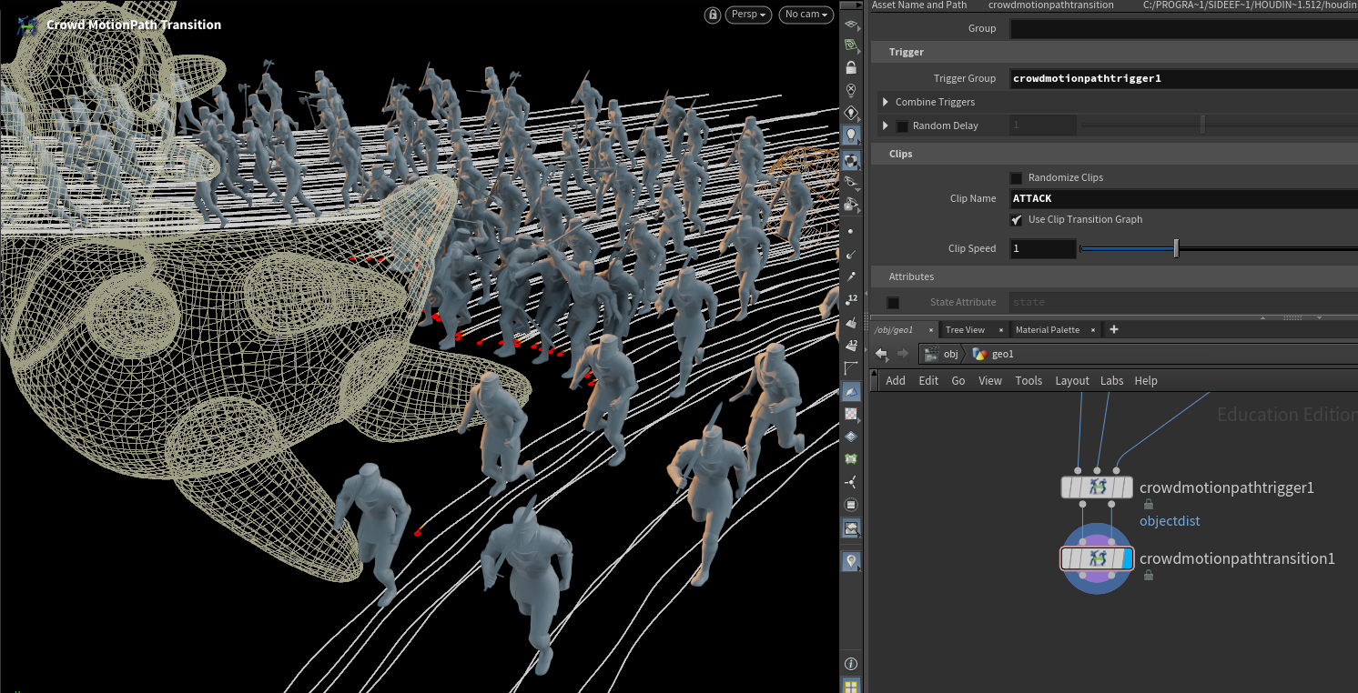Open the No cam camera dropdown

coord(806,15)
